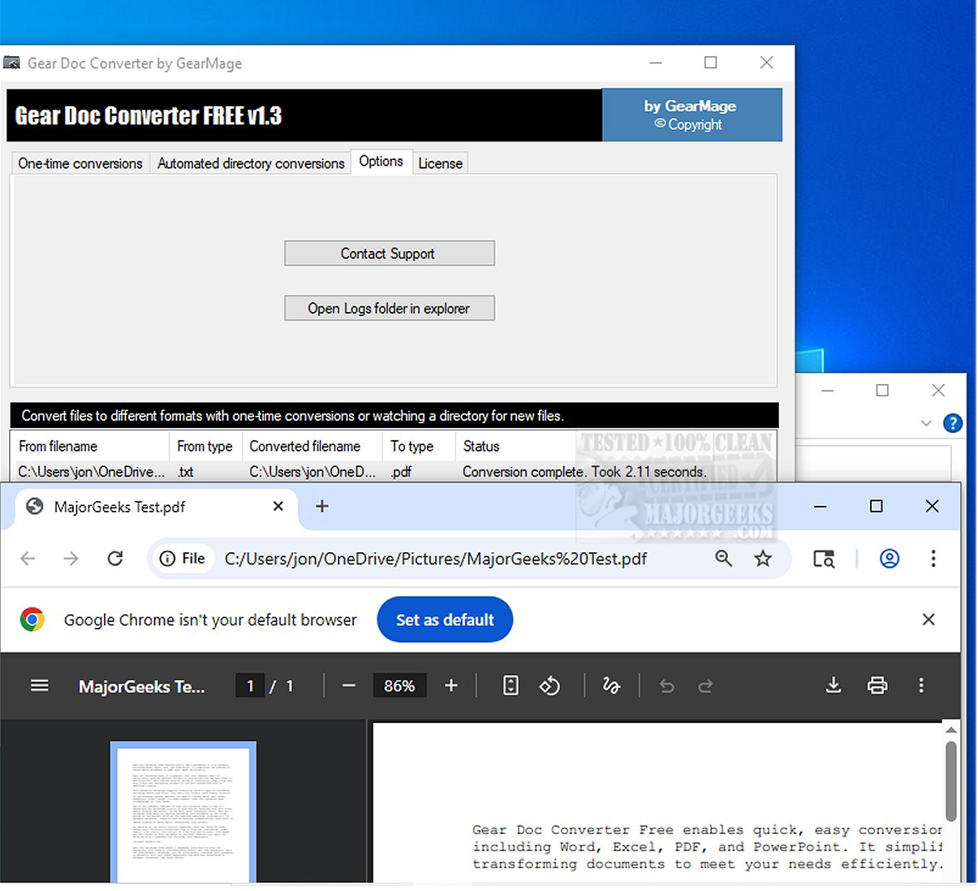This screenshot has width=978, height=891.
Task: Maximize the Chrome window
Action: [876, 507]
